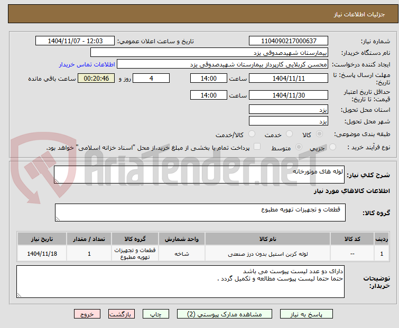This screenshot has height=328, width=399.
Task: Click the گروه کالا table column header
Action: pyautogui.click(x=135, y=239)
